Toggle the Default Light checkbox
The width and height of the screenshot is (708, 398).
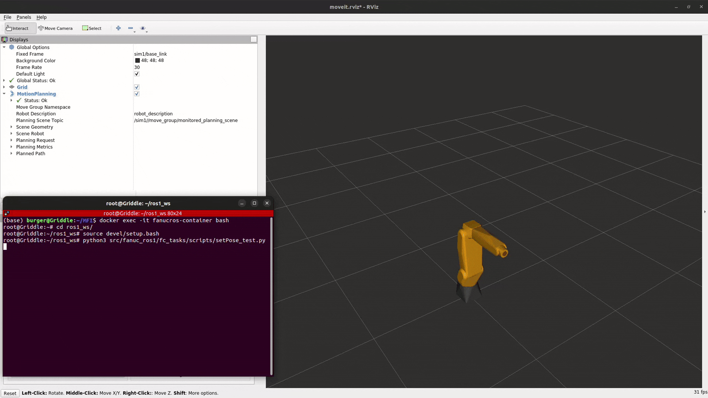tap(137, 74)
